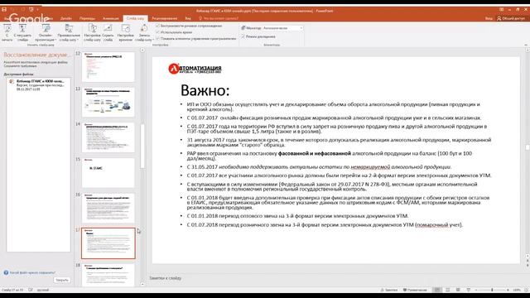Save the presentation from quick access toolbar
This screenshot has width=530, height=298.
[4, 9]
